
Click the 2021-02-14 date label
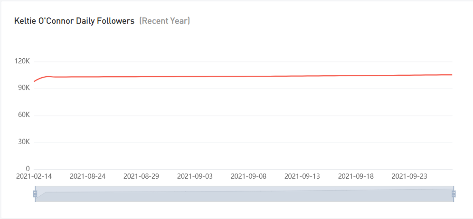pos(34,176)
